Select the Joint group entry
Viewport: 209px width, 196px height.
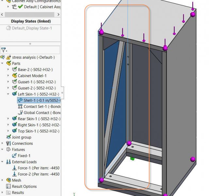(22, 137)
